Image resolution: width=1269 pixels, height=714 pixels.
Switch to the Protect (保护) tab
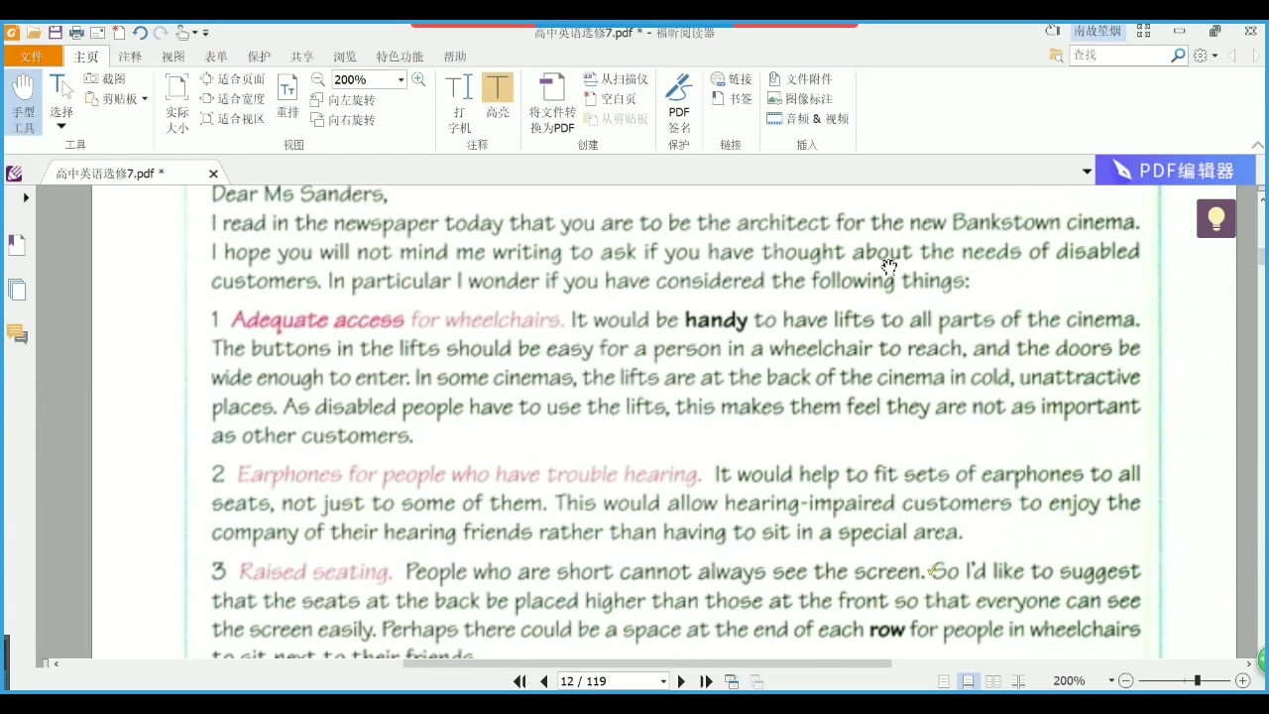pos(259,57)
